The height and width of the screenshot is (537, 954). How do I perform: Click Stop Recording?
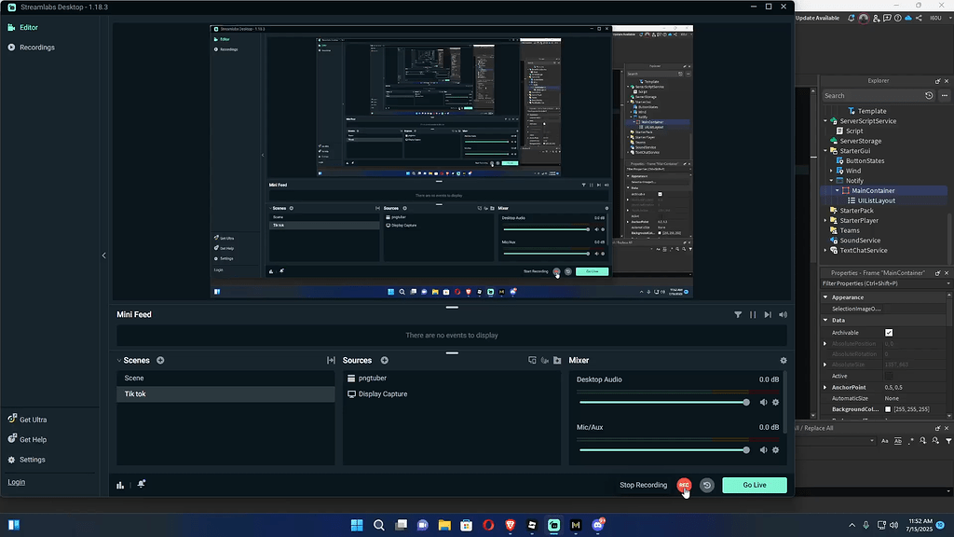click(x=642, y=485)
